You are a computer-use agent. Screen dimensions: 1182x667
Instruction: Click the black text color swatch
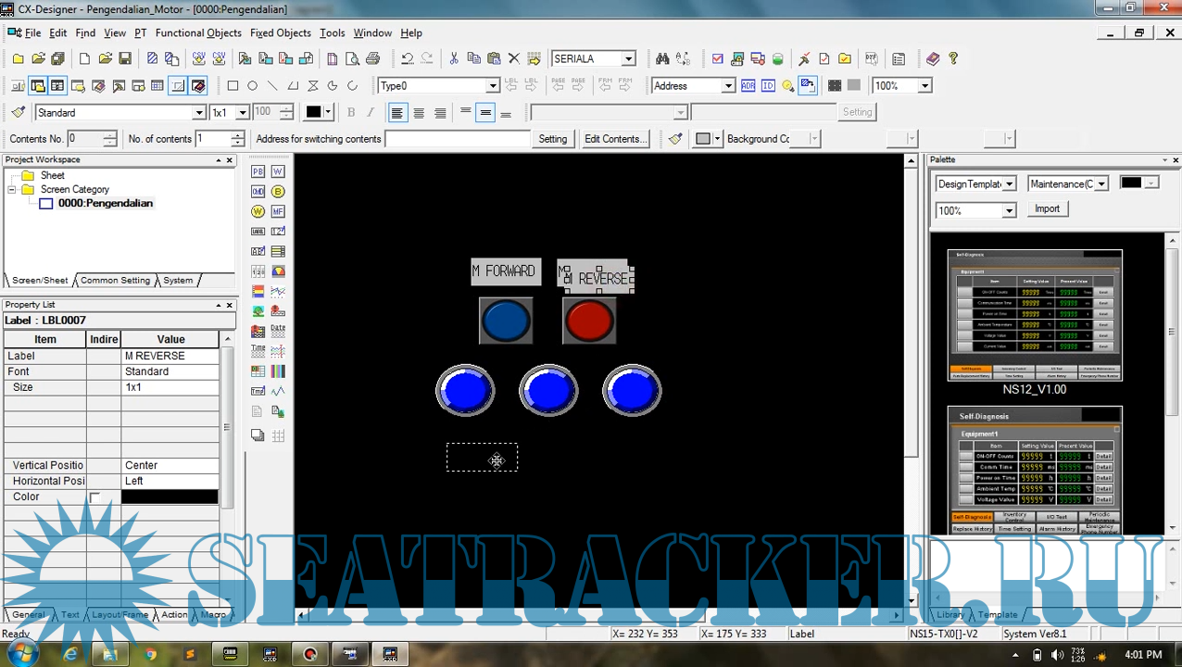(313, 113)
